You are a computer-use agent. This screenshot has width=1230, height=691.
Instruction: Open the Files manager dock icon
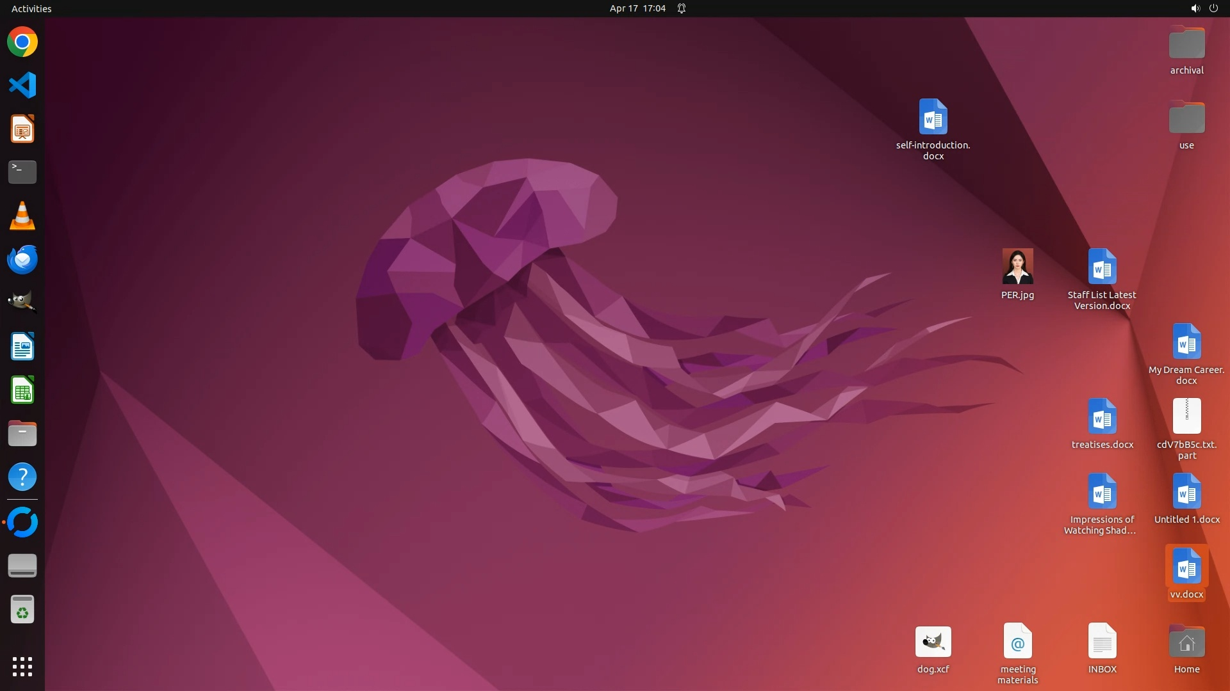(x=22, y=433)
